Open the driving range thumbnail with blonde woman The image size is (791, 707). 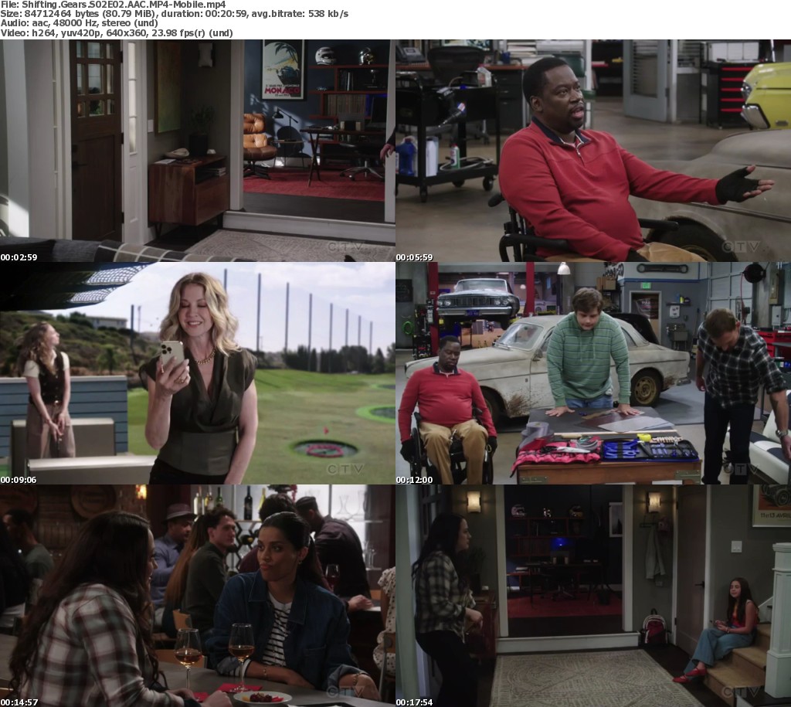(x=198, y=373)
